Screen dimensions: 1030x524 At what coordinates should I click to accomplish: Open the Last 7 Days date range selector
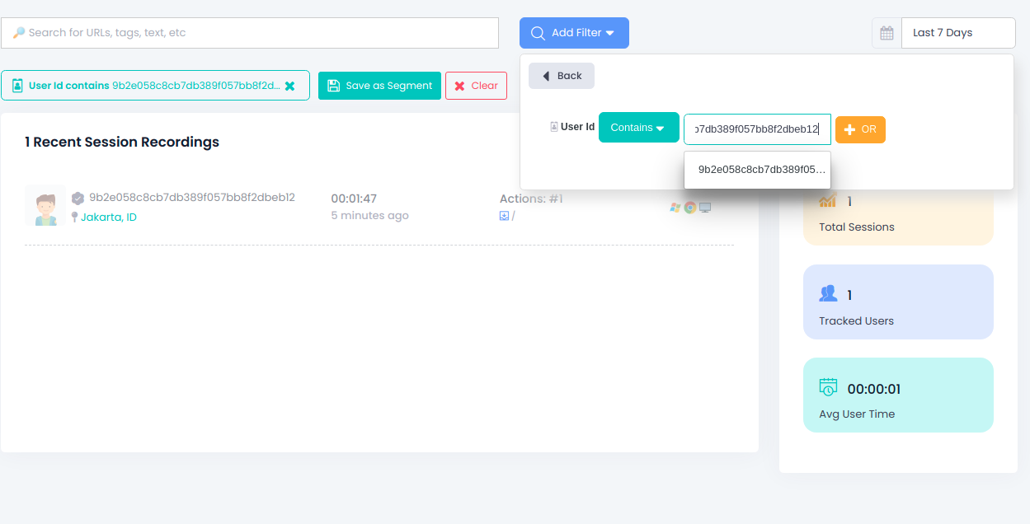pyautogui.click(x=957, y=32)
